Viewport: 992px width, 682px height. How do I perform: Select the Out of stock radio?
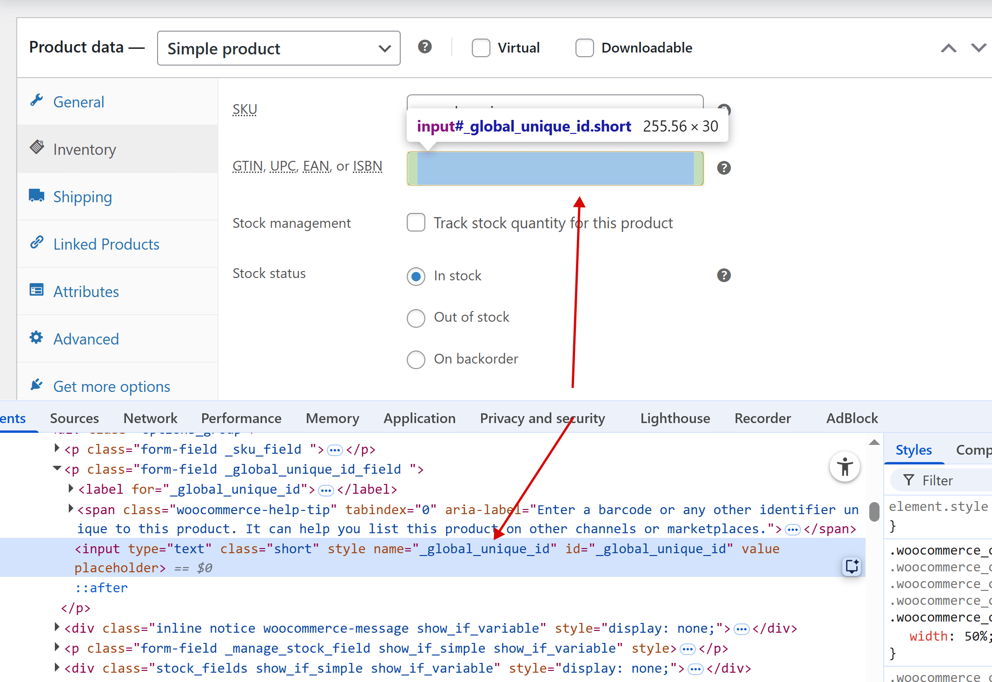416,318
